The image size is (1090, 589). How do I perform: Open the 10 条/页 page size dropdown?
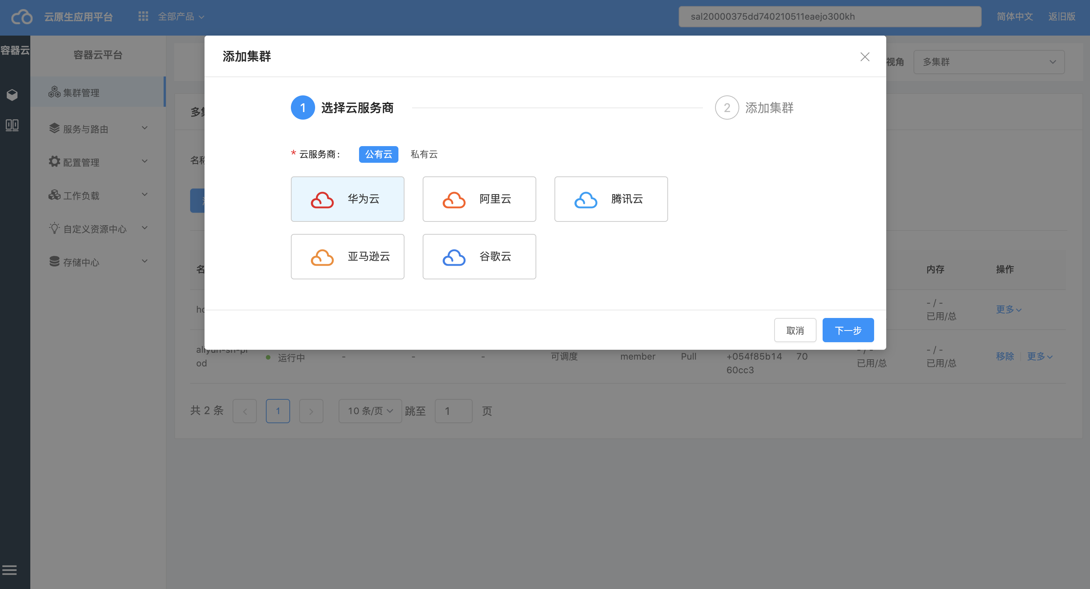pyautogui.click(x=370, y=411)
